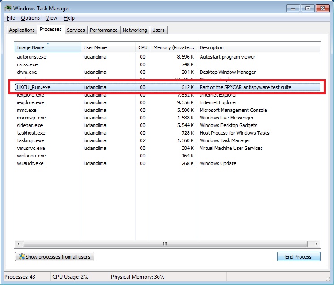
Task: Click 'Host Process for Windows Tasks' description
Action: pos(235,133)
